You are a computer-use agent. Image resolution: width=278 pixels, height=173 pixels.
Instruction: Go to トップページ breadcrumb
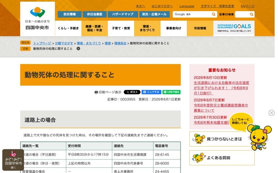(42, 43)
